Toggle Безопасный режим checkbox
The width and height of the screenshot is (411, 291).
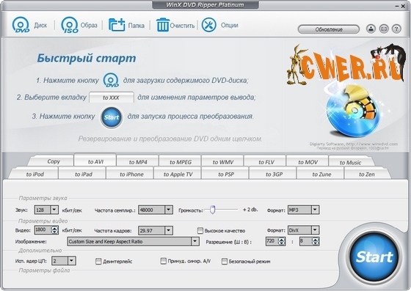pos(225,261)
